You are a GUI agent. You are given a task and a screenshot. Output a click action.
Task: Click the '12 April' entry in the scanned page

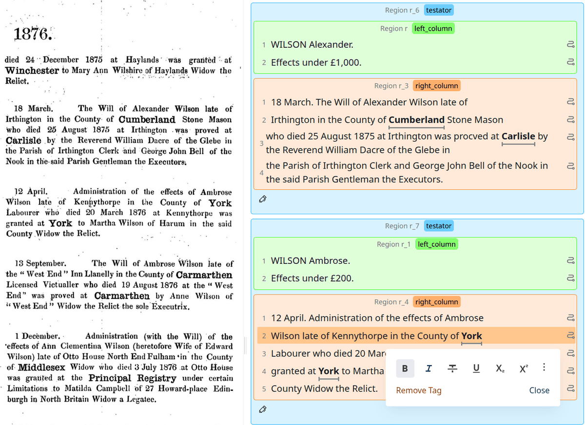point(118,212)
